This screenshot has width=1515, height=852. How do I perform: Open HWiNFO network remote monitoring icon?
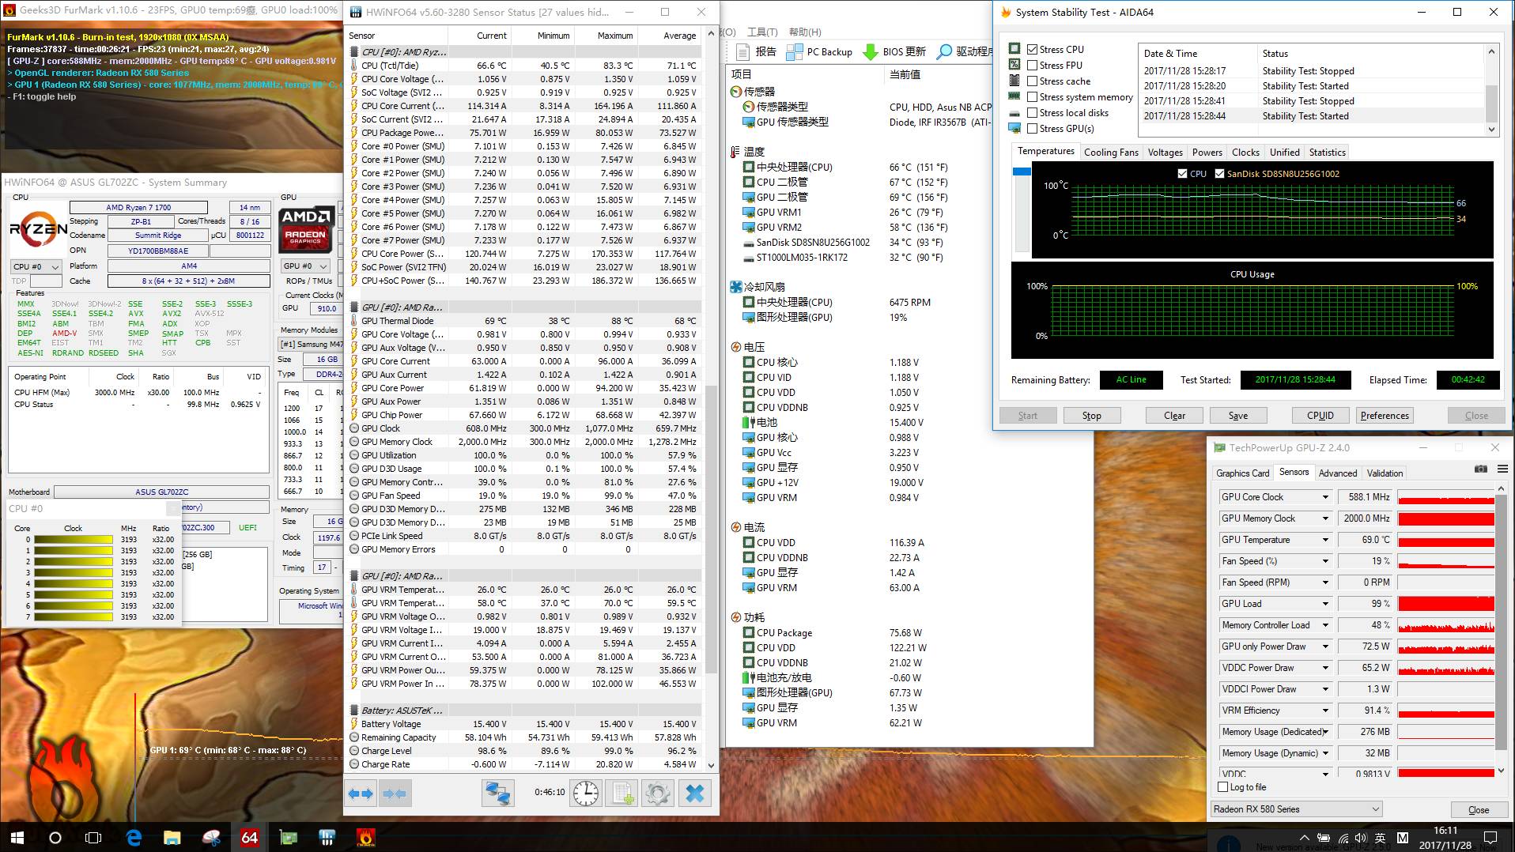click(x=498, y=794)
